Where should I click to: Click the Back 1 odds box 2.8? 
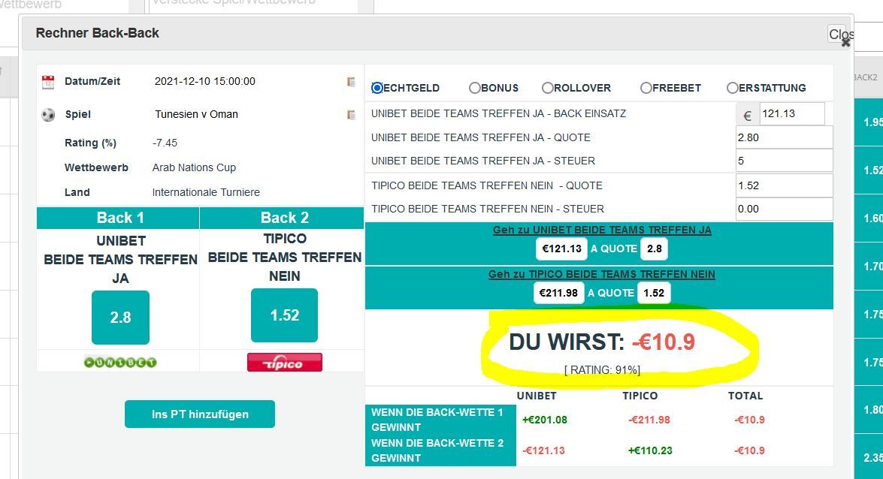click(x=120, y=318)
